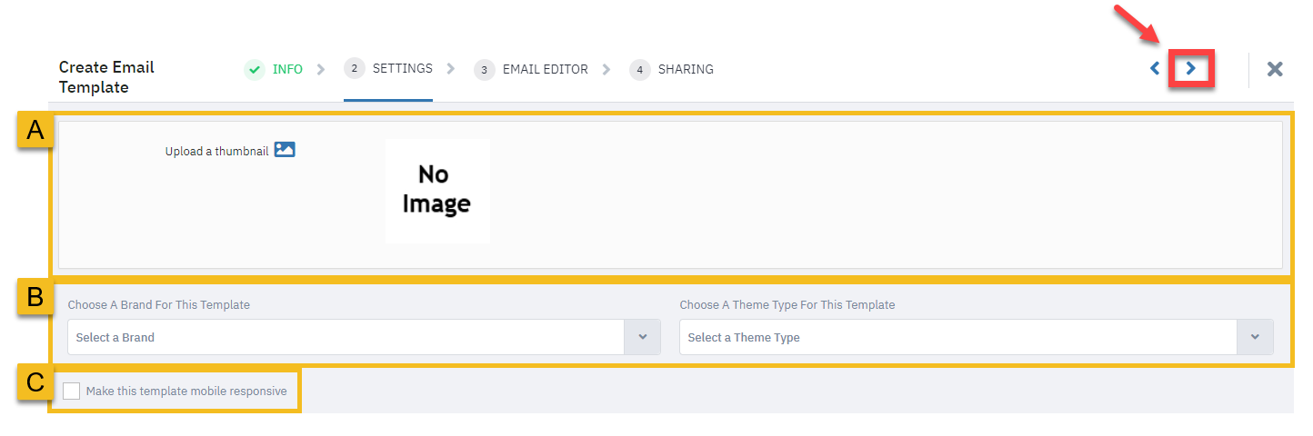The width and height of the screenshot is (1313, 436).
Task: Switch to the INFO step tab
Action: (x=287, y=69)
